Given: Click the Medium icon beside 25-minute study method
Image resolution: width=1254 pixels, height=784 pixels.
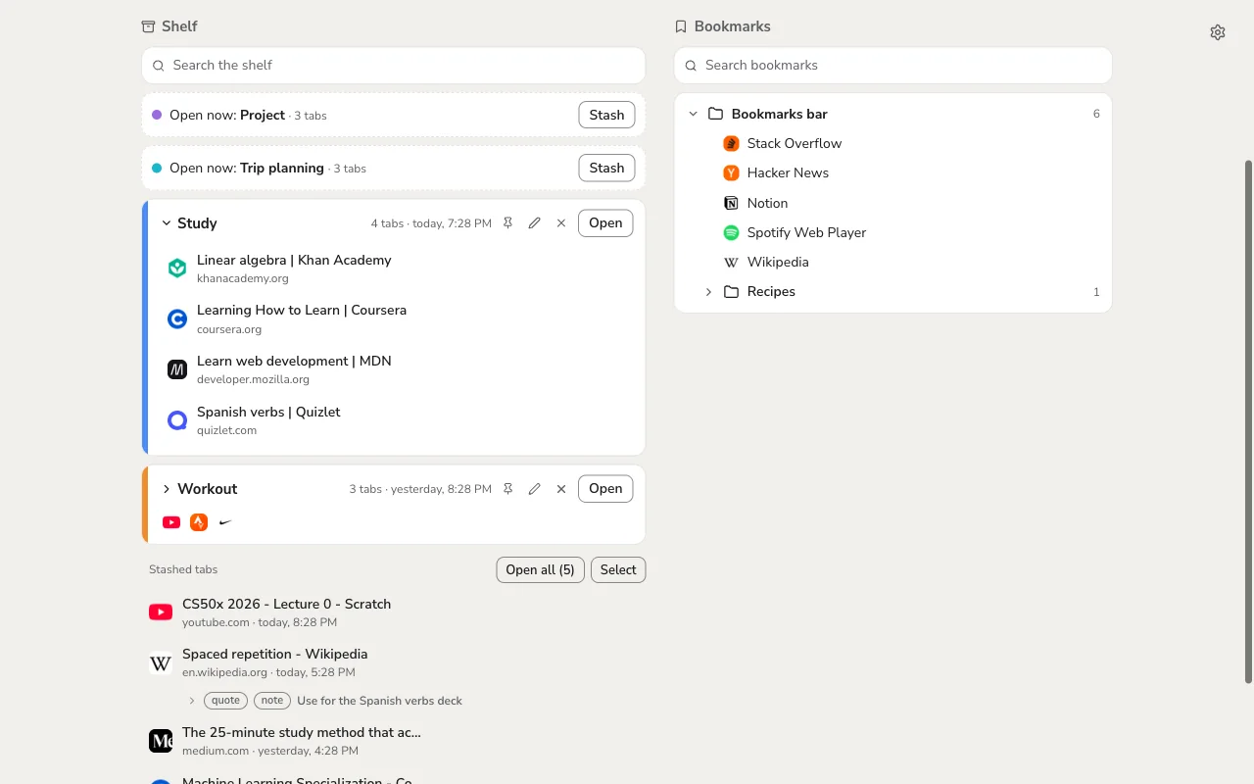Looking at the screenshot, I should pos(161,741).
